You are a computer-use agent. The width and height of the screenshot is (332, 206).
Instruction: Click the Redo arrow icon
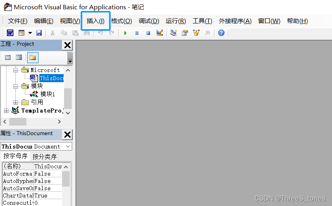point(111,33)
